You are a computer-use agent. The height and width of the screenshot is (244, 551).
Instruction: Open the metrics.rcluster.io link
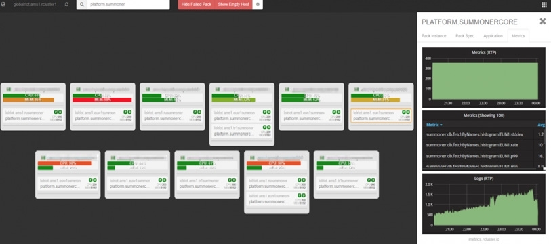tap(483, 239)
